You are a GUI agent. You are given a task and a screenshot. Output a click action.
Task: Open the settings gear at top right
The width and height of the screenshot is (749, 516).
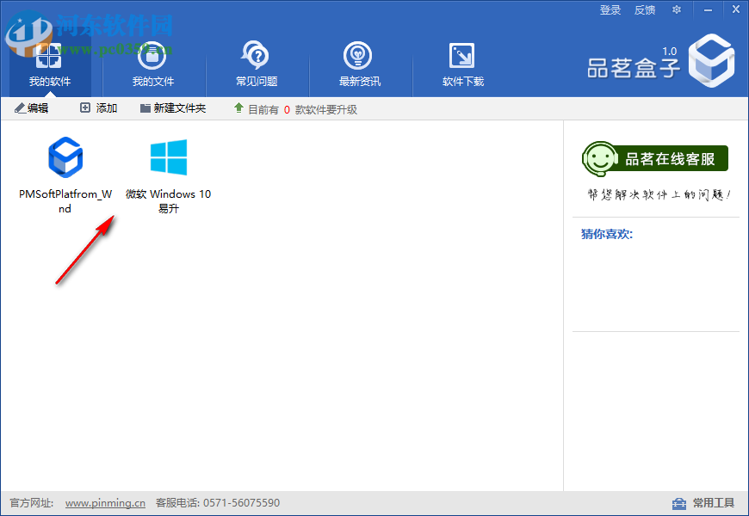[676, 9]
